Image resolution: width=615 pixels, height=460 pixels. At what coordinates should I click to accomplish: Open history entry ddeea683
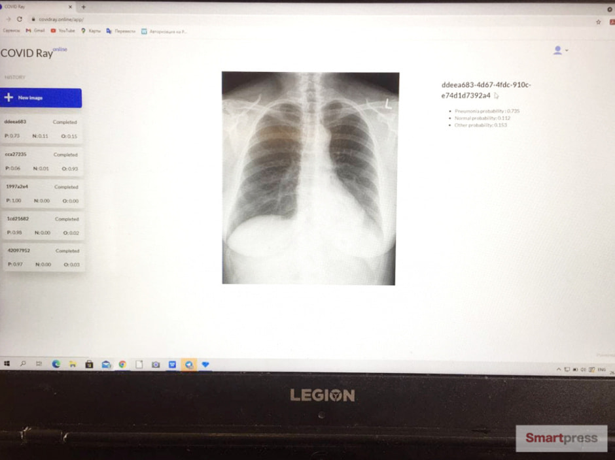[41, 129]
